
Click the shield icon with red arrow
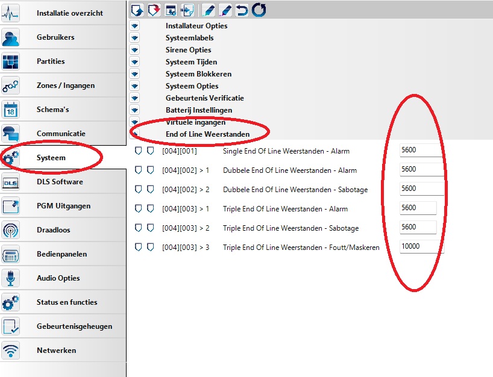point(154,9)
